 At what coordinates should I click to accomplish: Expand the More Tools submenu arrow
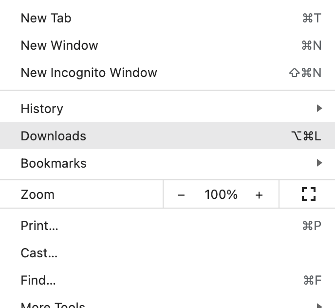point(319,306)
